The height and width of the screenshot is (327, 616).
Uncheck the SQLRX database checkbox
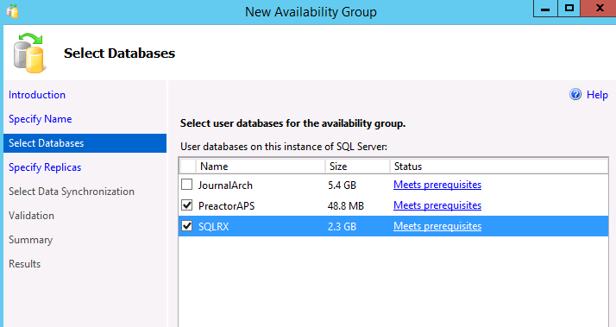tap(187, 226)
